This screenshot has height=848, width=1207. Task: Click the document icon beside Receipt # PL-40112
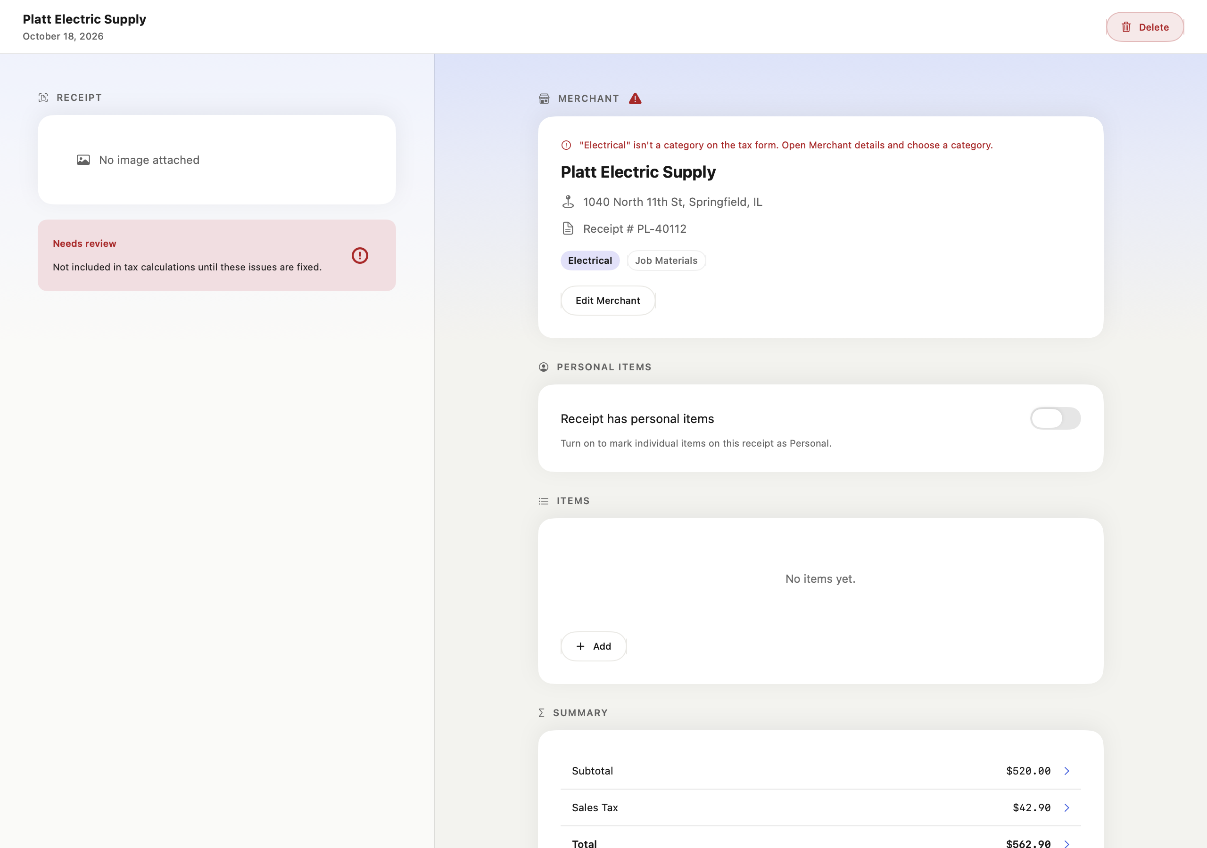click(x=568, y=228)
